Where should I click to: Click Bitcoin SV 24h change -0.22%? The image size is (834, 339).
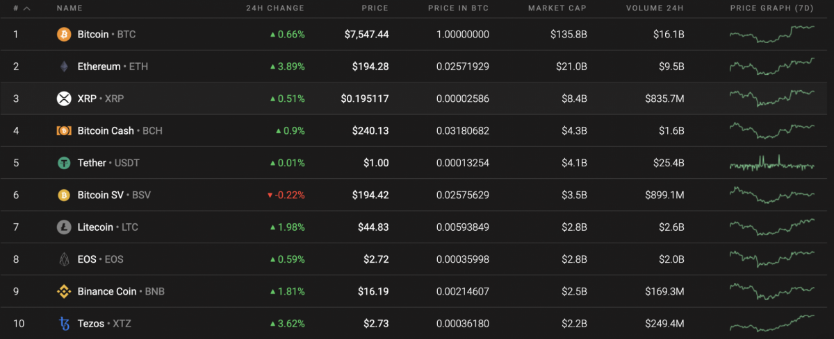coord(286,195)
